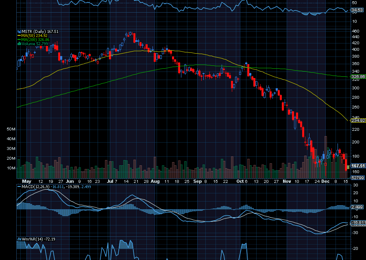Select the Volume bars icon in the legend

coord(19,43)
